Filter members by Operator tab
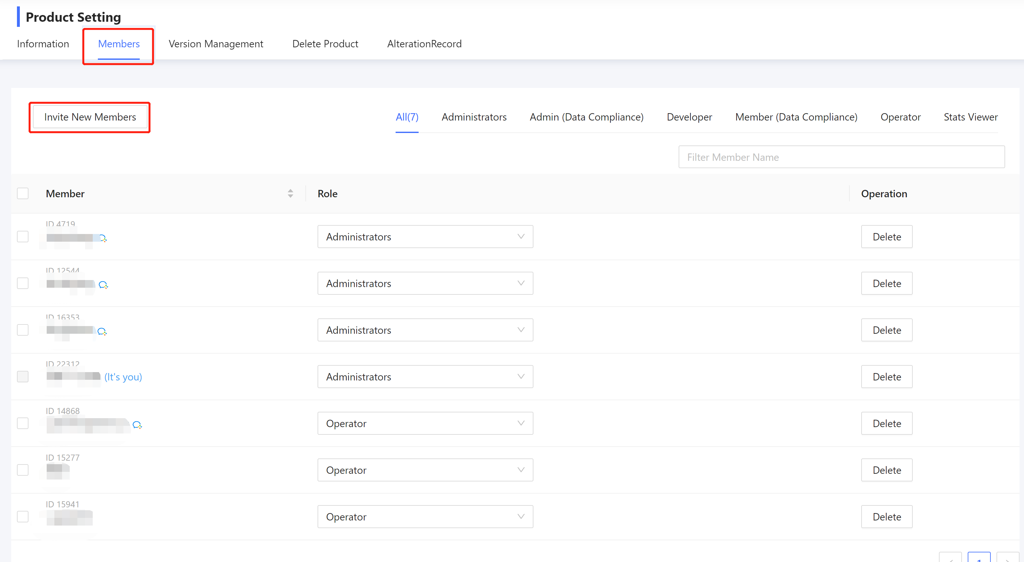The height and width of the screenshot is (562, 1024). point(900,117)
